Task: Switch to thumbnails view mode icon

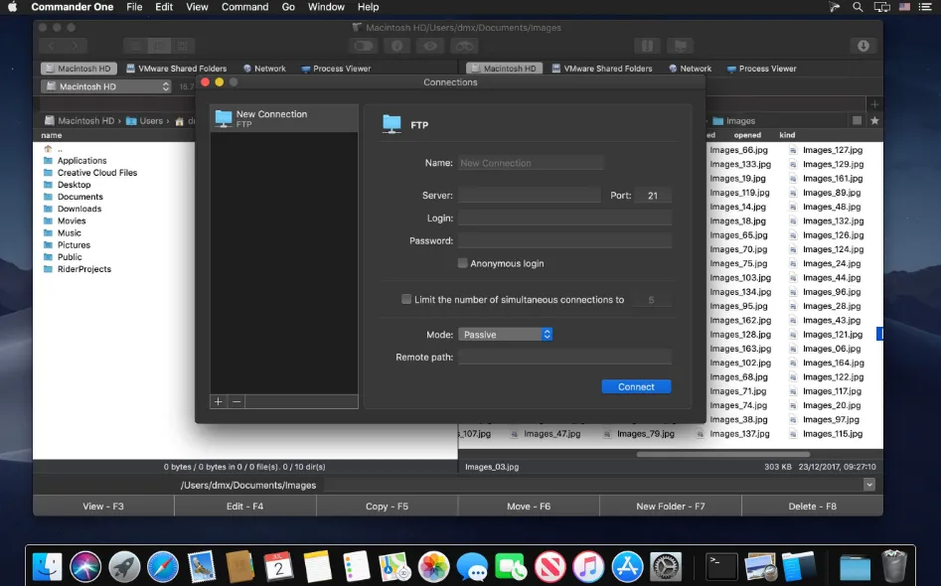Action: [183, 46]
